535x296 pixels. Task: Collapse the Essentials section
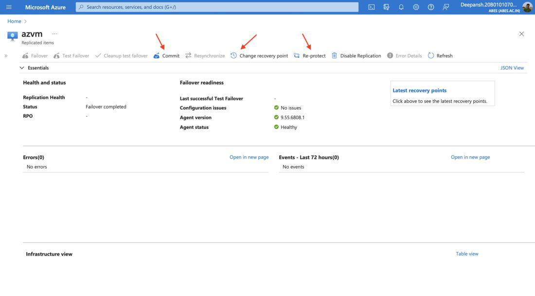point(22,68)
